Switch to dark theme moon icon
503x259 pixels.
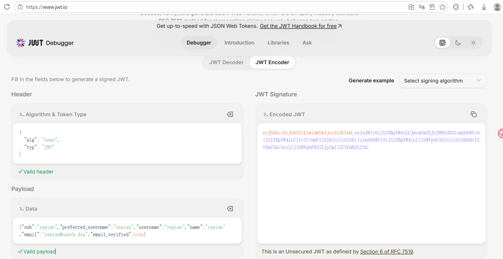coord(458,43)
